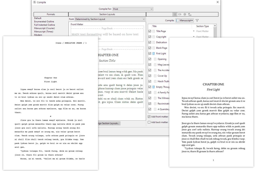Viewport: 257px width, 171px height.
Task: Select the Manuscript (Times) format
Action: [44, 31]
